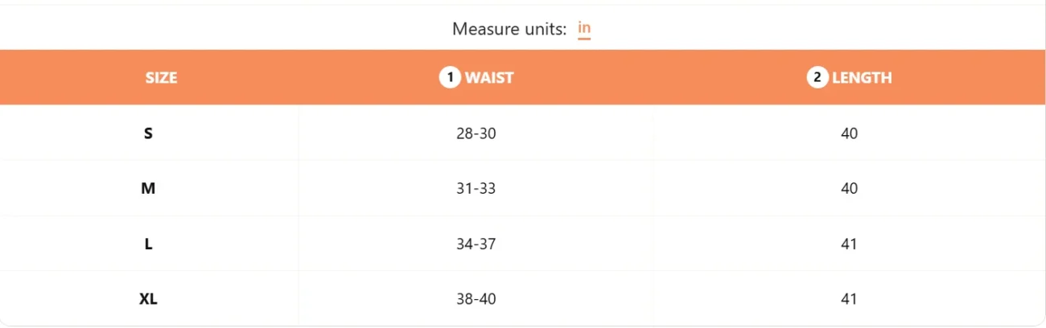
Task: Click the length value 41 for size XL
Action: click(849, 299)
